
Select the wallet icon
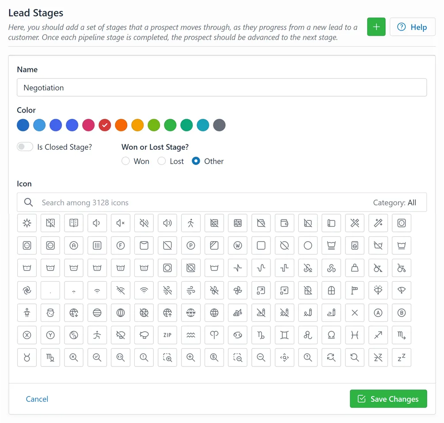click(285, 223)
